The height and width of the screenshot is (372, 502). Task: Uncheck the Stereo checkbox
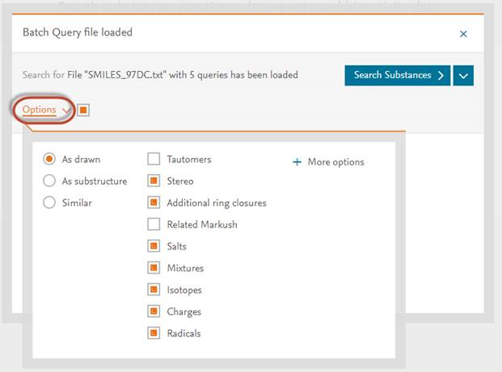click(154, 181)
